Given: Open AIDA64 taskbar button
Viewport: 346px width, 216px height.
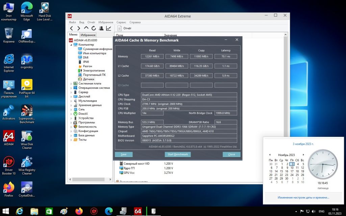Looking at the screenshot, I should point(138,211).
